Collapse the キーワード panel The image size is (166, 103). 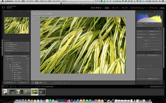162,52
